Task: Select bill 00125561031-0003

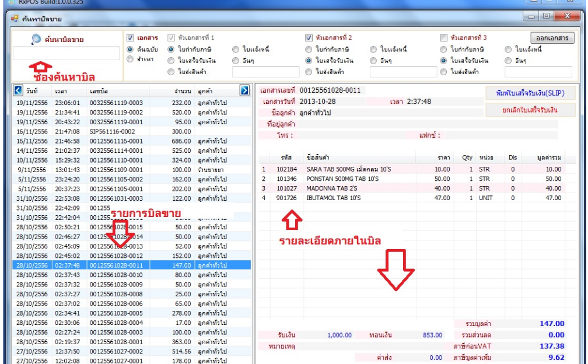Action: click(132, 198)
